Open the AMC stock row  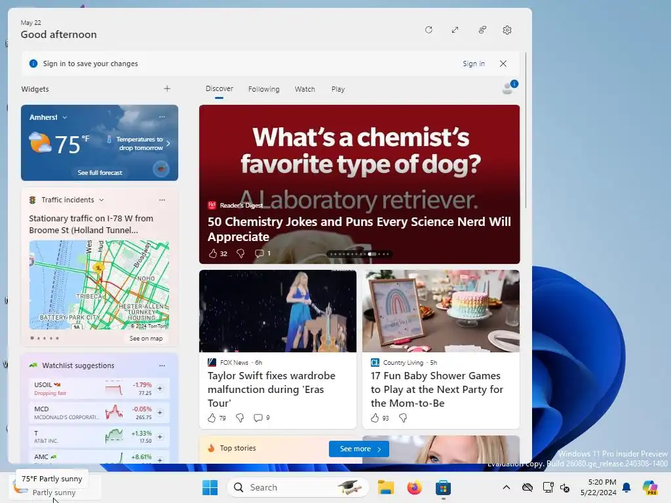[100, 458]
